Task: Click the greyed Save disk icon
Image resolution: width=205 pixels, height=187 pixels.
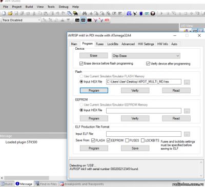Action: click(16, 13)
